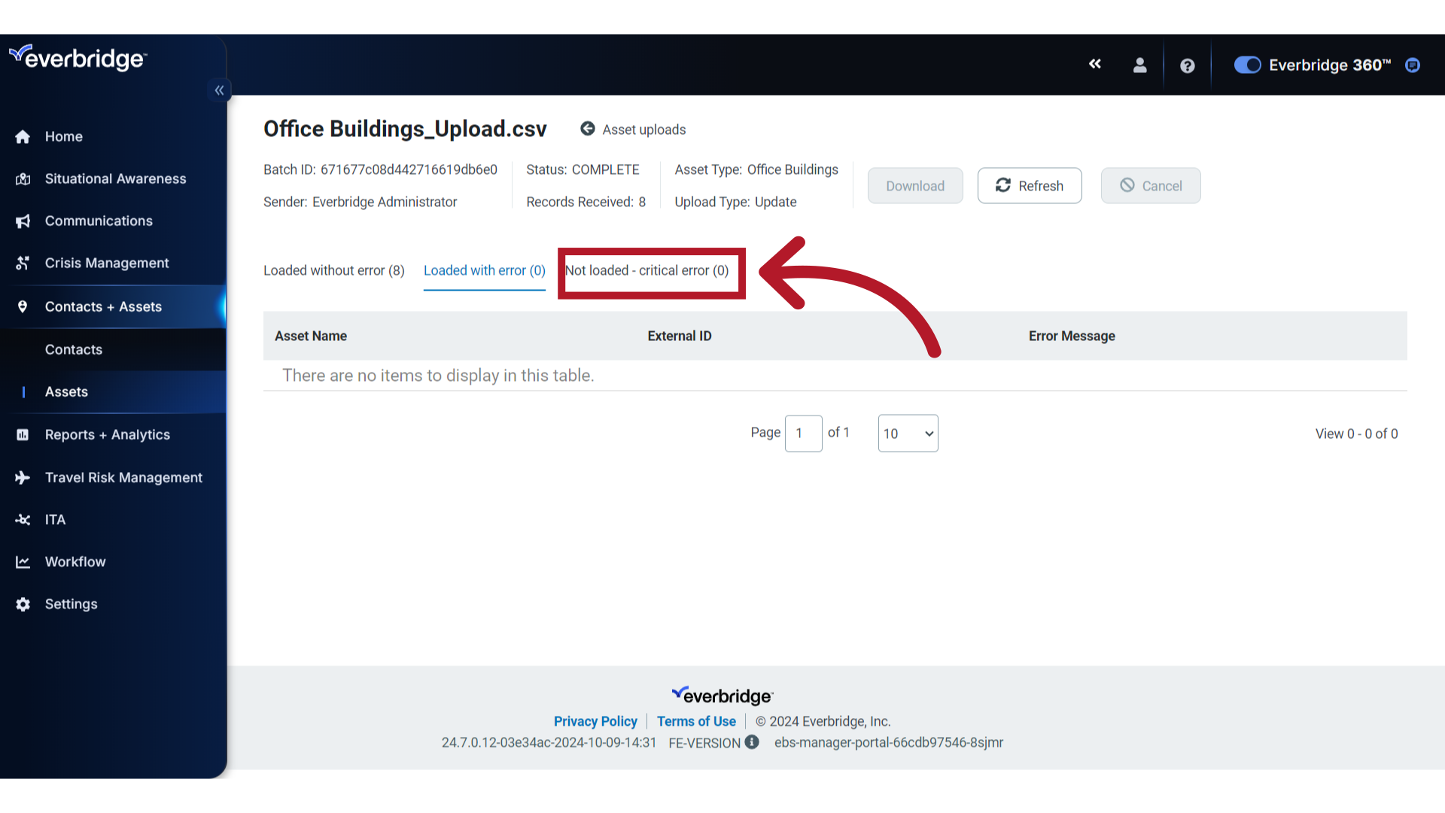Expand page number input field
This screenshot has width=1445, height=813.
[803, 433]
